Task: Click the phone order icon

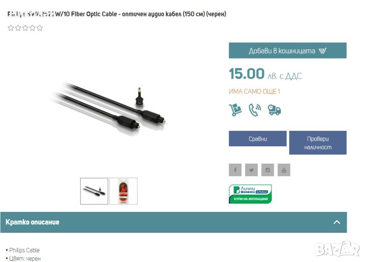Action: click(x=255, y=110)
